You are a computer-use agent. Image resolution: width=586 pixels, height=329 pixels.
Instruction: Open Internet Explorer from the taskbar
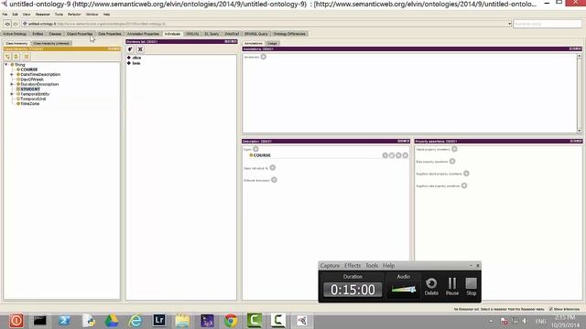[136, 321]
